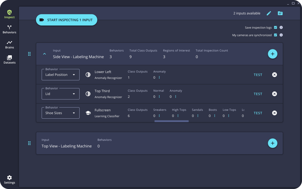Open the Shoe Sizes behavior dropdown

(x=60, y=113)
